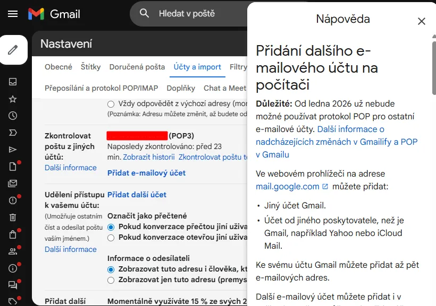Switch to the Štítky settings tab
436x306 pixels.
[x=90, y=67]
